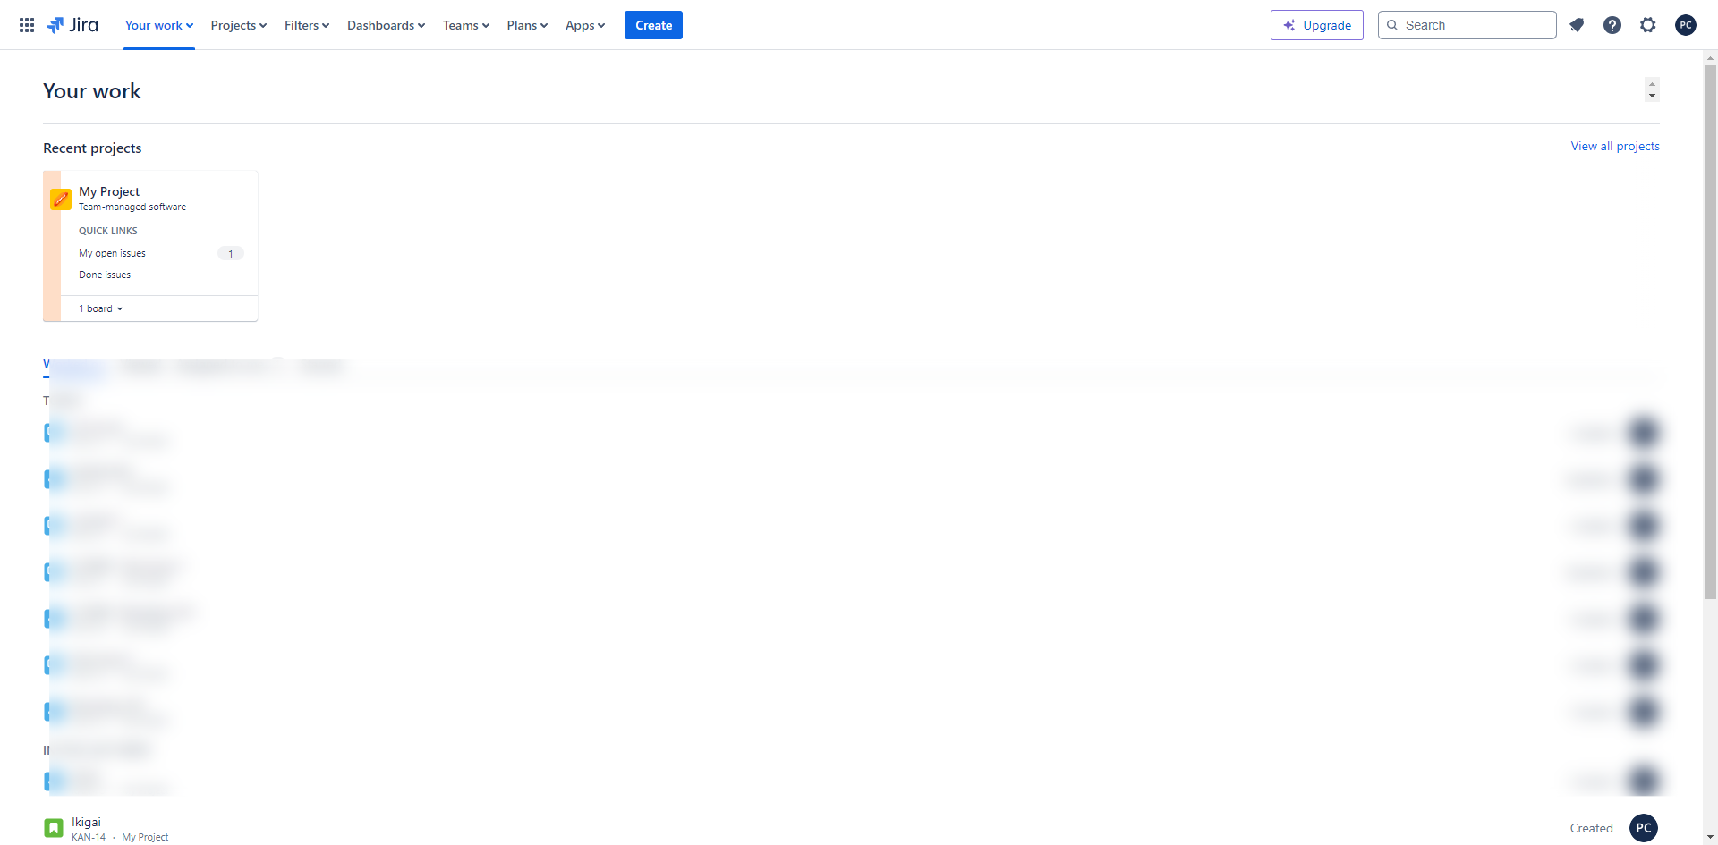This screenshot has height=845, width=1718.
Task: Expand the Teams menu
Action: tap(466, 25)
